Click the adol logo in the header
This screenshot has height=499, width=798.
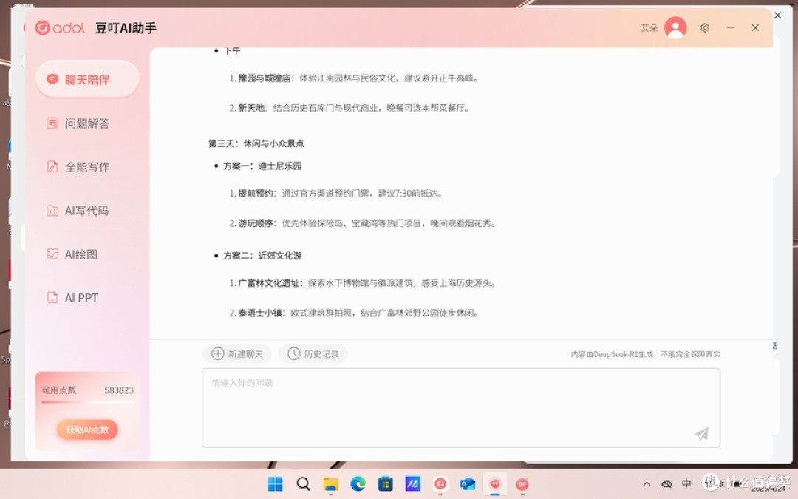60,27
